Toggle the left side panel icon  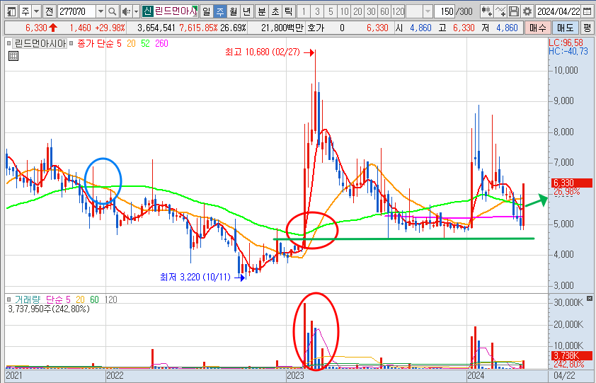[x=12, y=11]
